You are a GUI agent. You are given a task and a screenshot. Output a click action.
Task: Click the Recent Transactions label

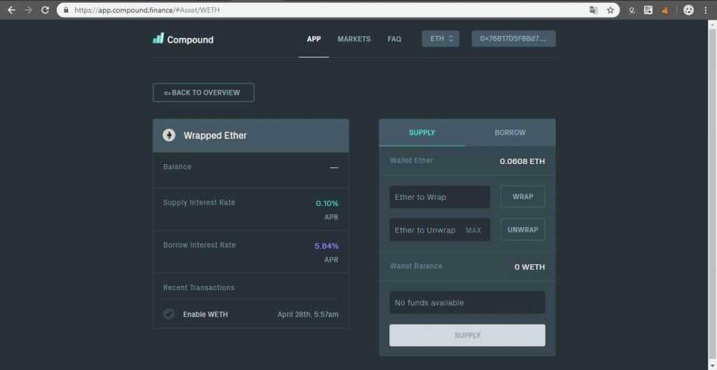click(199, 287)
